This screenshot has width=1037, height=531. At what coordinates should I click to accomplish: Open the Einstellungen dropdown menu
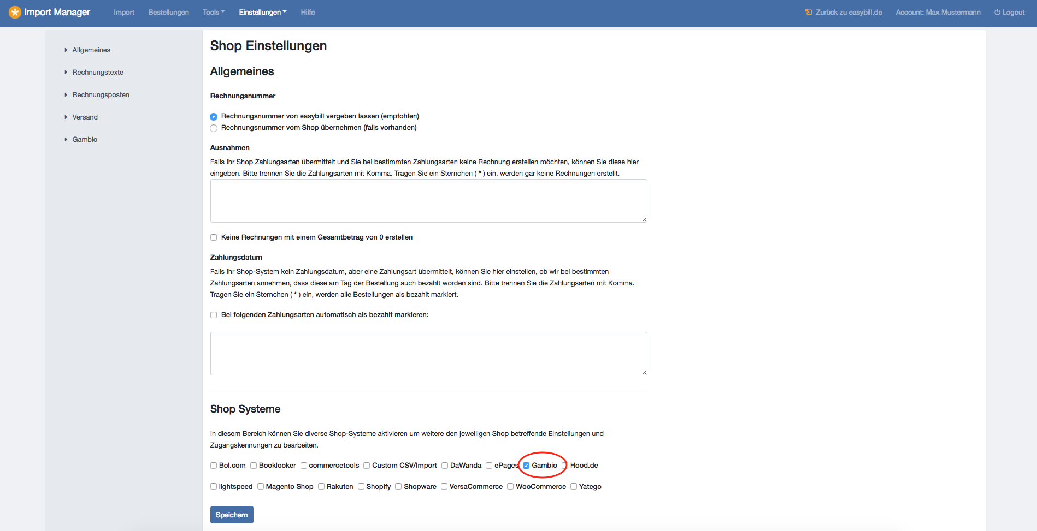pos(263,12)
